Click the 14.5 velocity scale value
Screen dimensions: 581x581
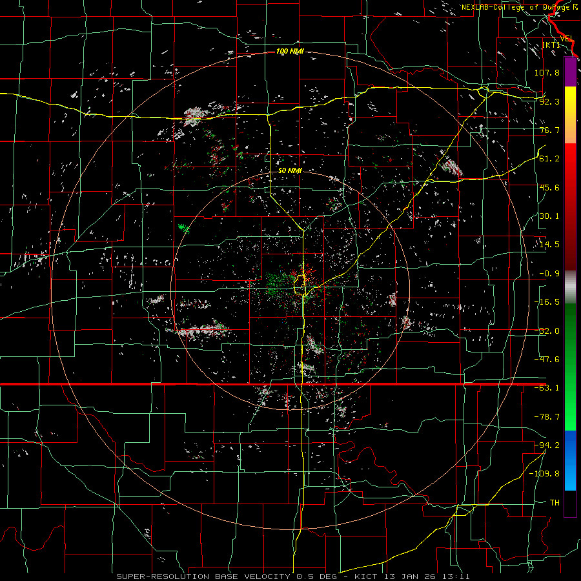point(549,245)
